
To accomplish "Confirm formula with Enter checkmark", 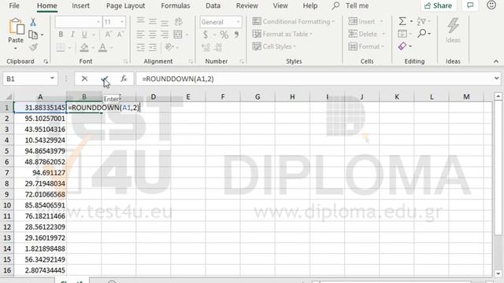I will pos(105,79).
